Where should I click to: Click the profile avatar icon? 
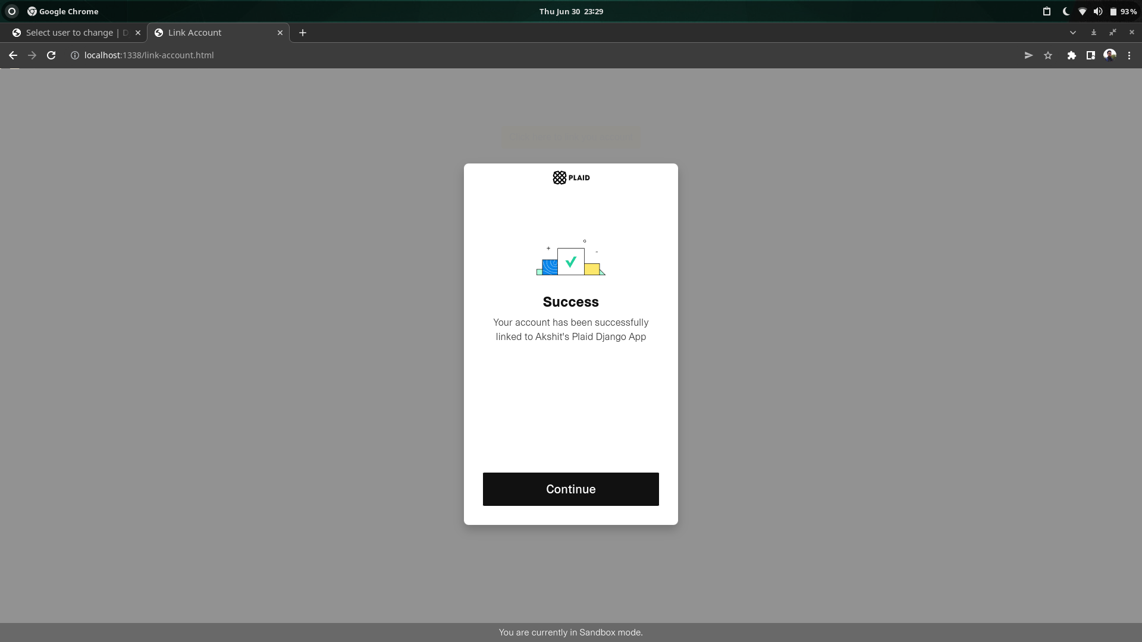point(1109,55)
